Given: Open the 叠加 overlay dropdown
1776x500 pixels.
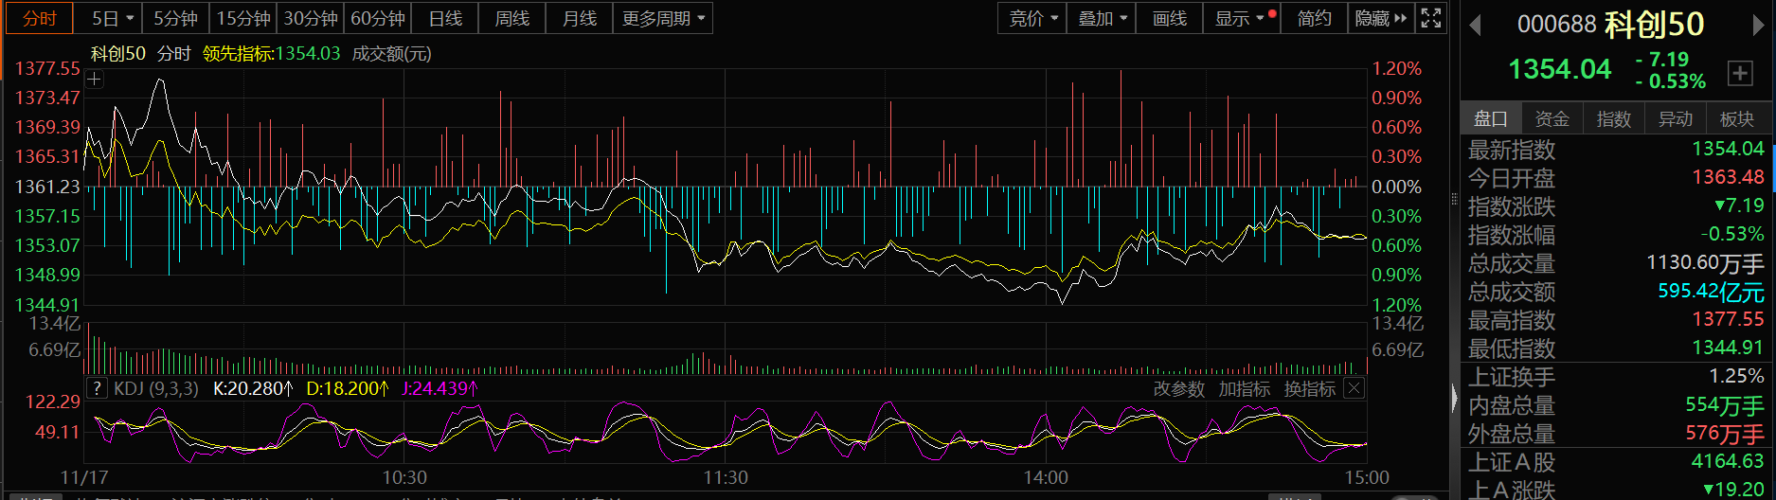Looking at the screenshot, I should point(1103,18).
